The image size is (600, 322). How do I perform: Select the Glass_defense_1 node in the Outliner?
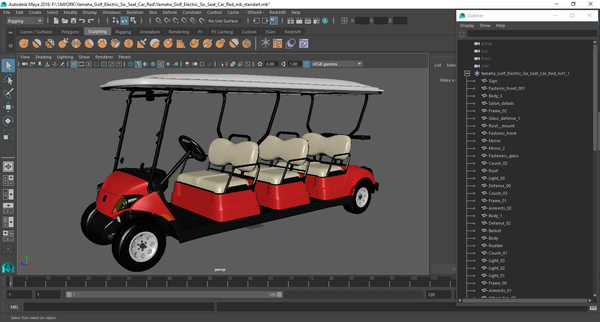504,118
